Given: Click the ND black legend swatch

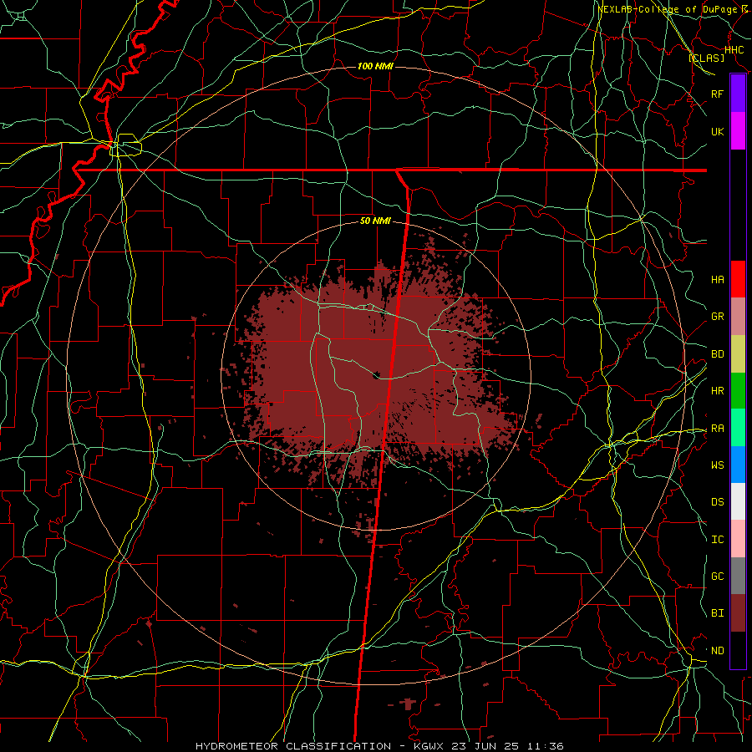Looking at the screenshot, I should 738,650.
